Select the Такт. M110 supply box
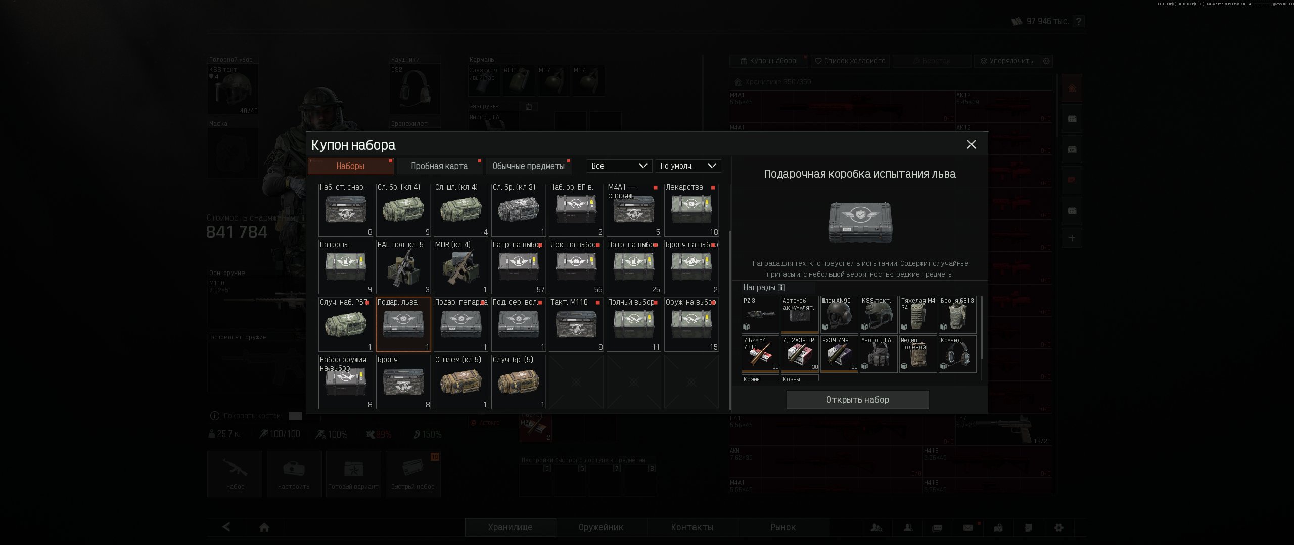This screenshot has height=545, width=1294. tap(576, 324)
